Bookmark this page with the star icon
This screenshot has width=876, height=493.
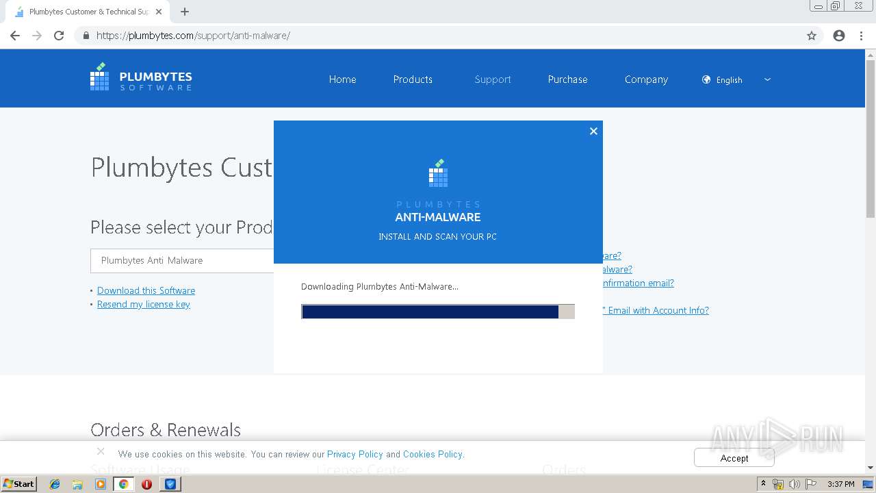pos(812,36)
